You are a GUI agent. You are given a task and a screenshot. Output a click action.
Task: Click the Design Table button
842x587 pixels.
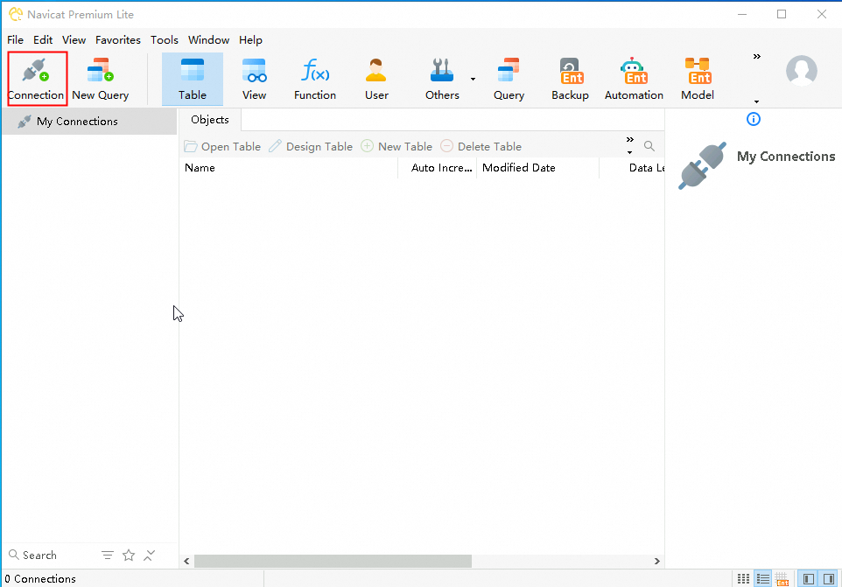[x=311, y=146]
